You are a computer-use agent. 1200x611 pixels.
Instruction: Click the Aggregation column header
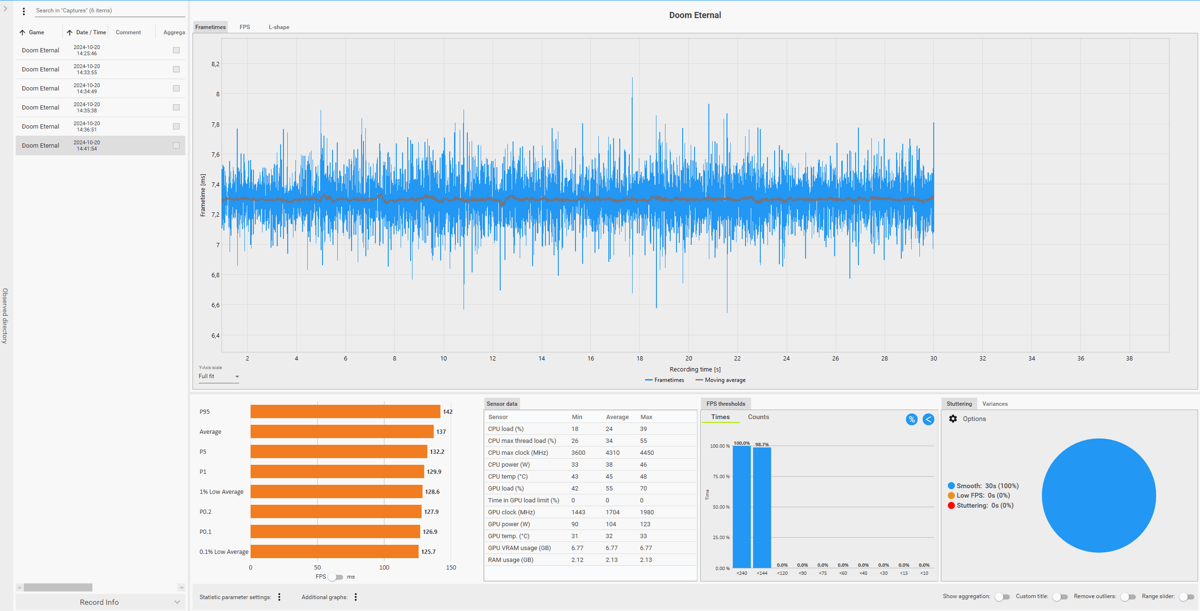click(x=174, y=32)
